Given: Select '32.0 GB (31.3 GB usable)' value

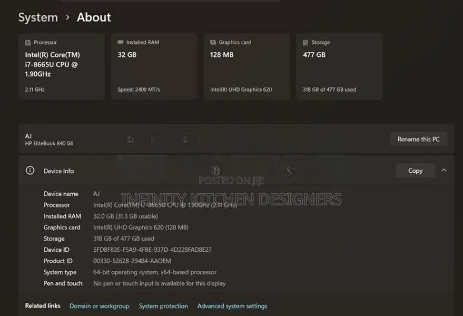Looking at the screenshot, I should [x=125, y=216].
